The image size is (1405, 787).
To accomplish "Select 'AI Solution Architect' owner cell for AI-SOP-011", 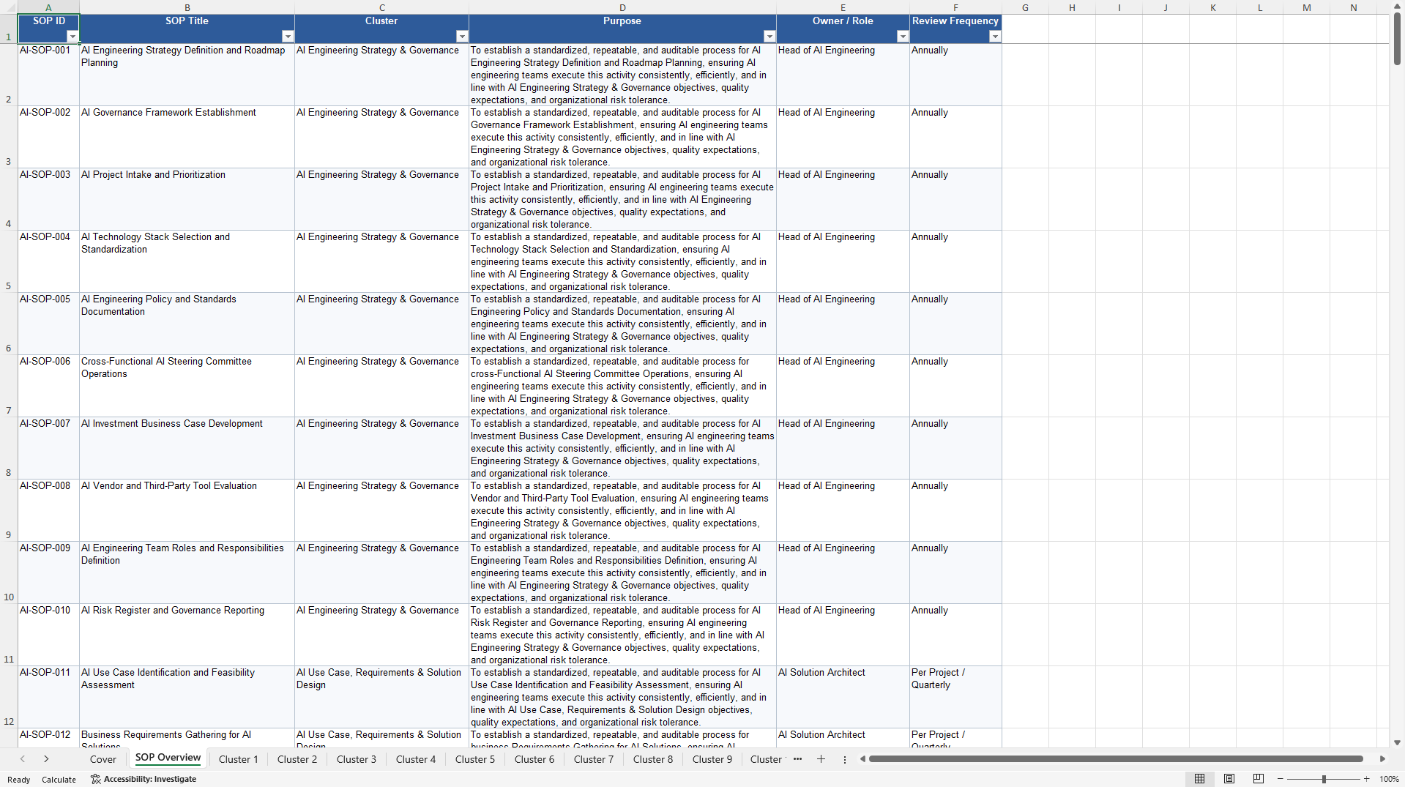I will [843, 697].
